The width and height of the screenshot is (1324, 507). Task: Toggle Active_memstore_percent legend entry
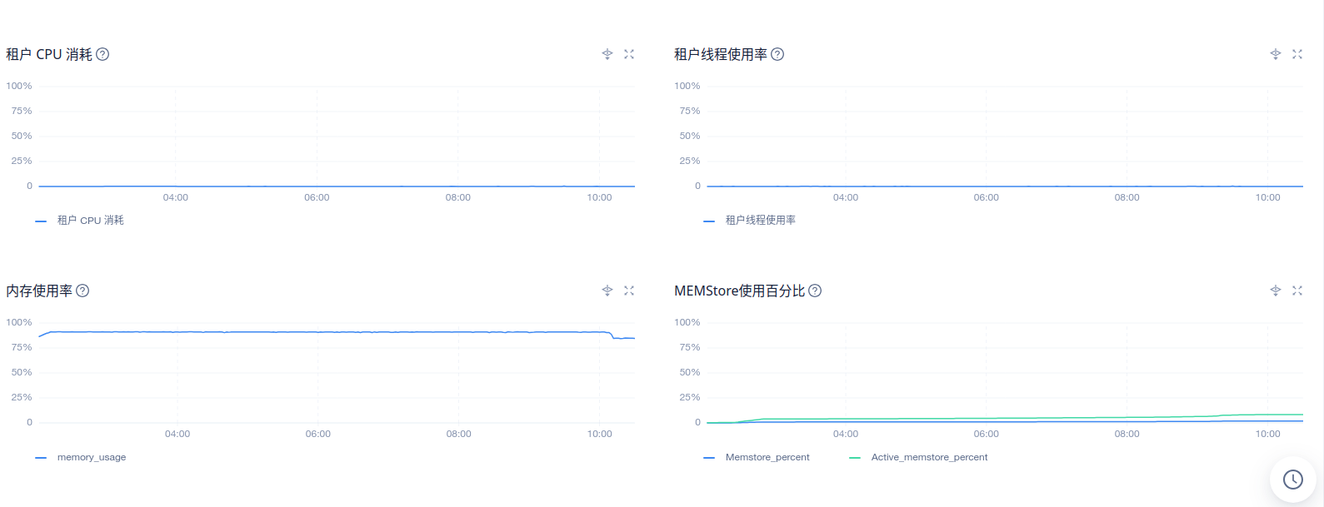(928, 457)
